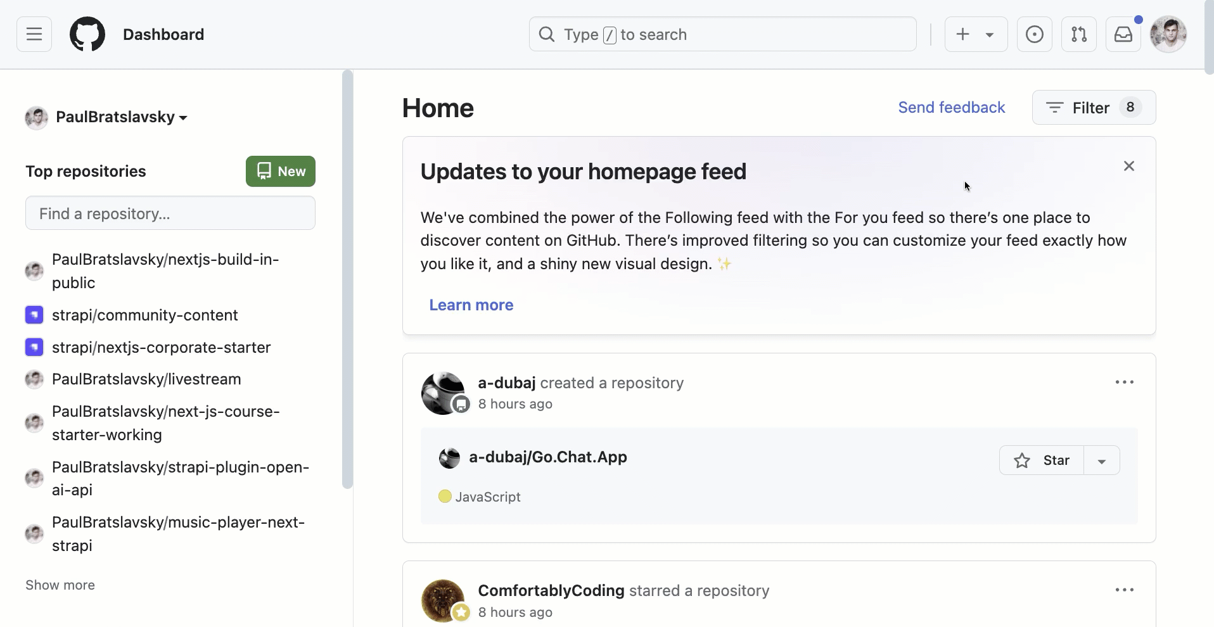Click the green New repository button
1214x627 pixels.
coord(281,171)
